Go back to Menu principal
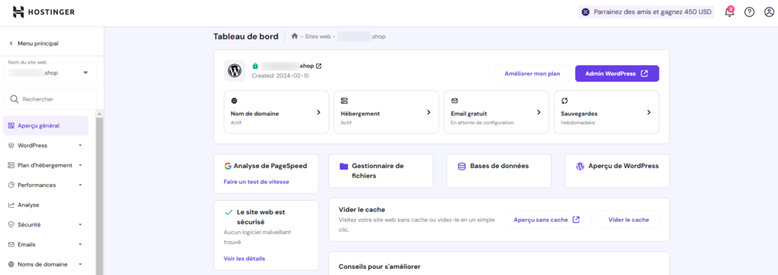778x275 pixels. click(33, 43)
